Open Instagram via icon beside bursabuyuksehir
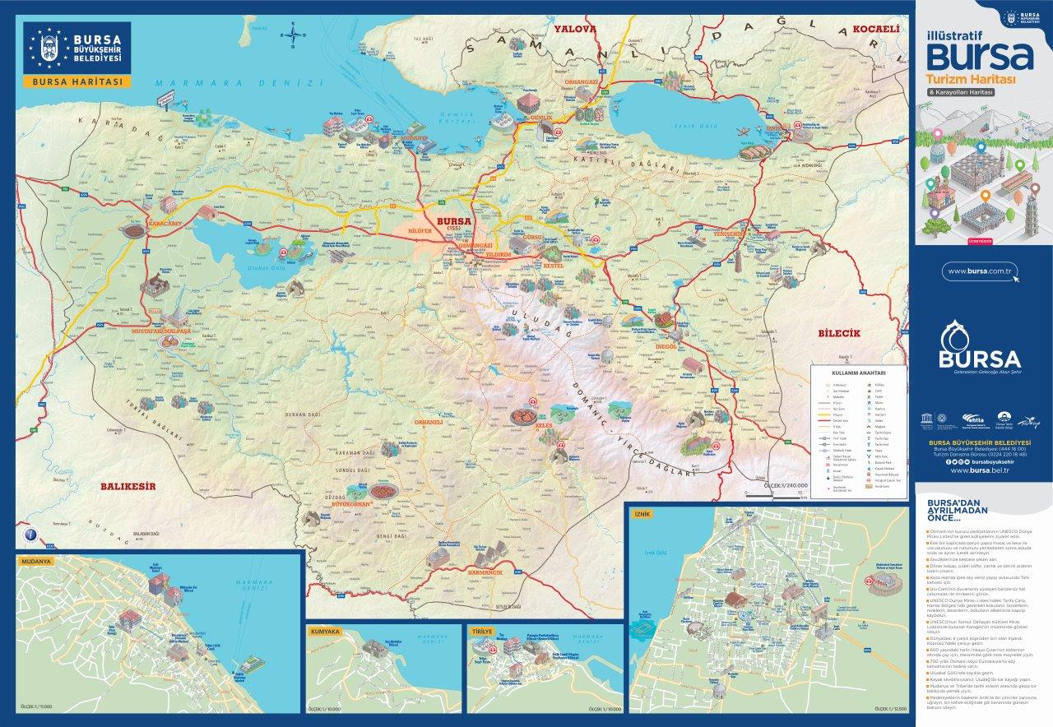Screen dimensions: 1053x727 (x=961, y=461)
